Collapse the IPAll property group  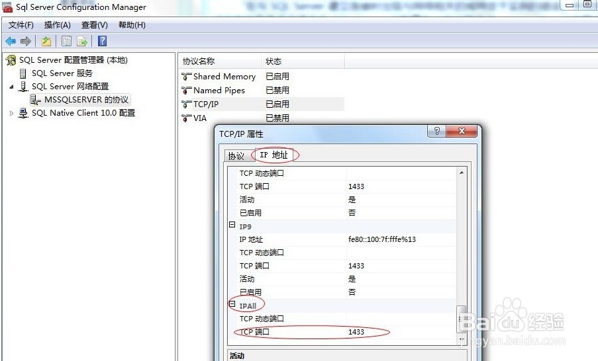(x=232, y=304)
